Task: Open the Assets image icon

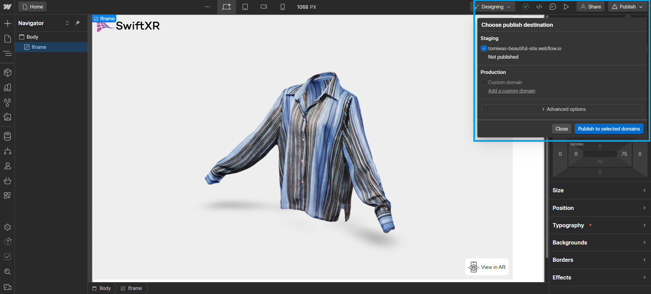Action: click(x=7, y=117)
